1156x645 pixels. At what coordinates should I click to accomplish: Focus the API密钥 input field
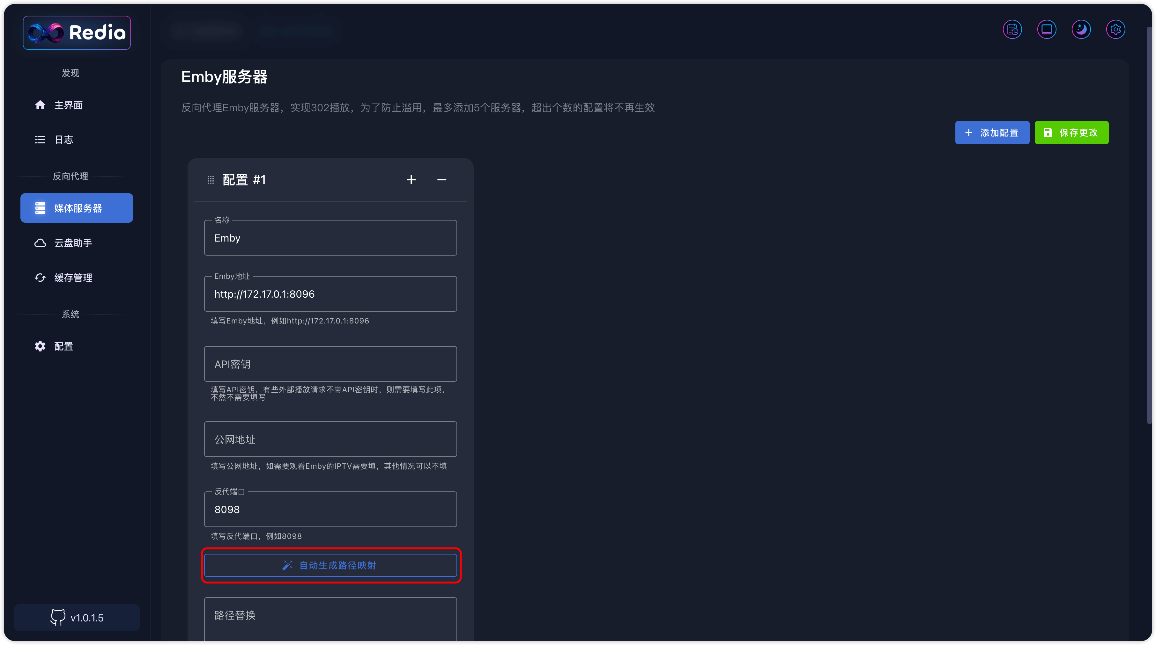(x=330, y=364)
